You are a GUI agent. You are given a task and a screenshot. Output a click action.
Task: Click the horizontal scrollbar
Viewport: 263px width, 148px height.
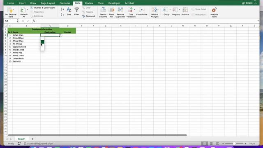click(x=97, y=135)
